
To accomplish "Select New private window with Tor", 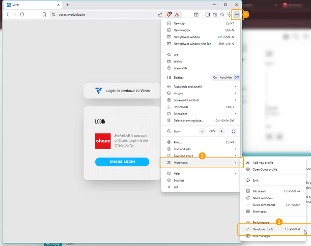I will tap(201, 44).
